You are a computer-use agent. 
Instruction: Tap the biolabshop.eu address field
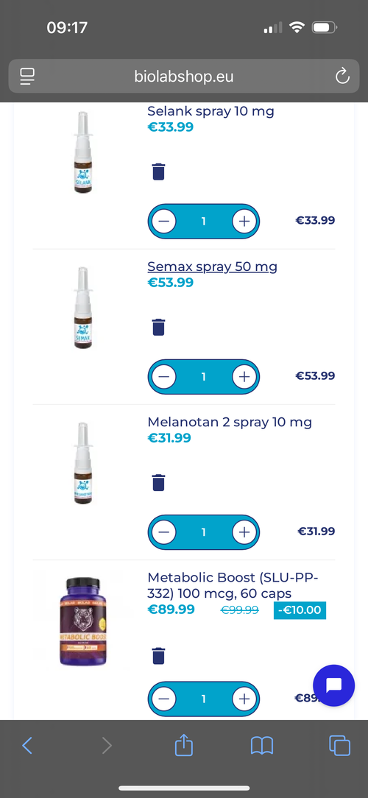pos(184,77)
